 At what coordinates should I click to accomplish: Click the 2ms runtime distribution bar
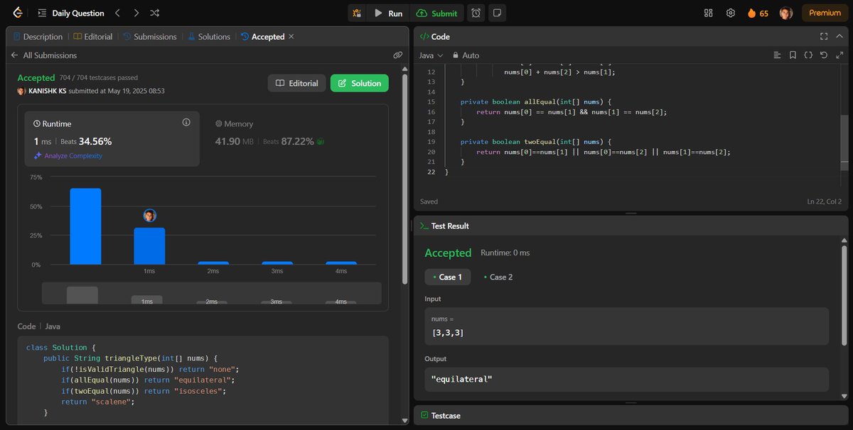(x=213, y=263)
